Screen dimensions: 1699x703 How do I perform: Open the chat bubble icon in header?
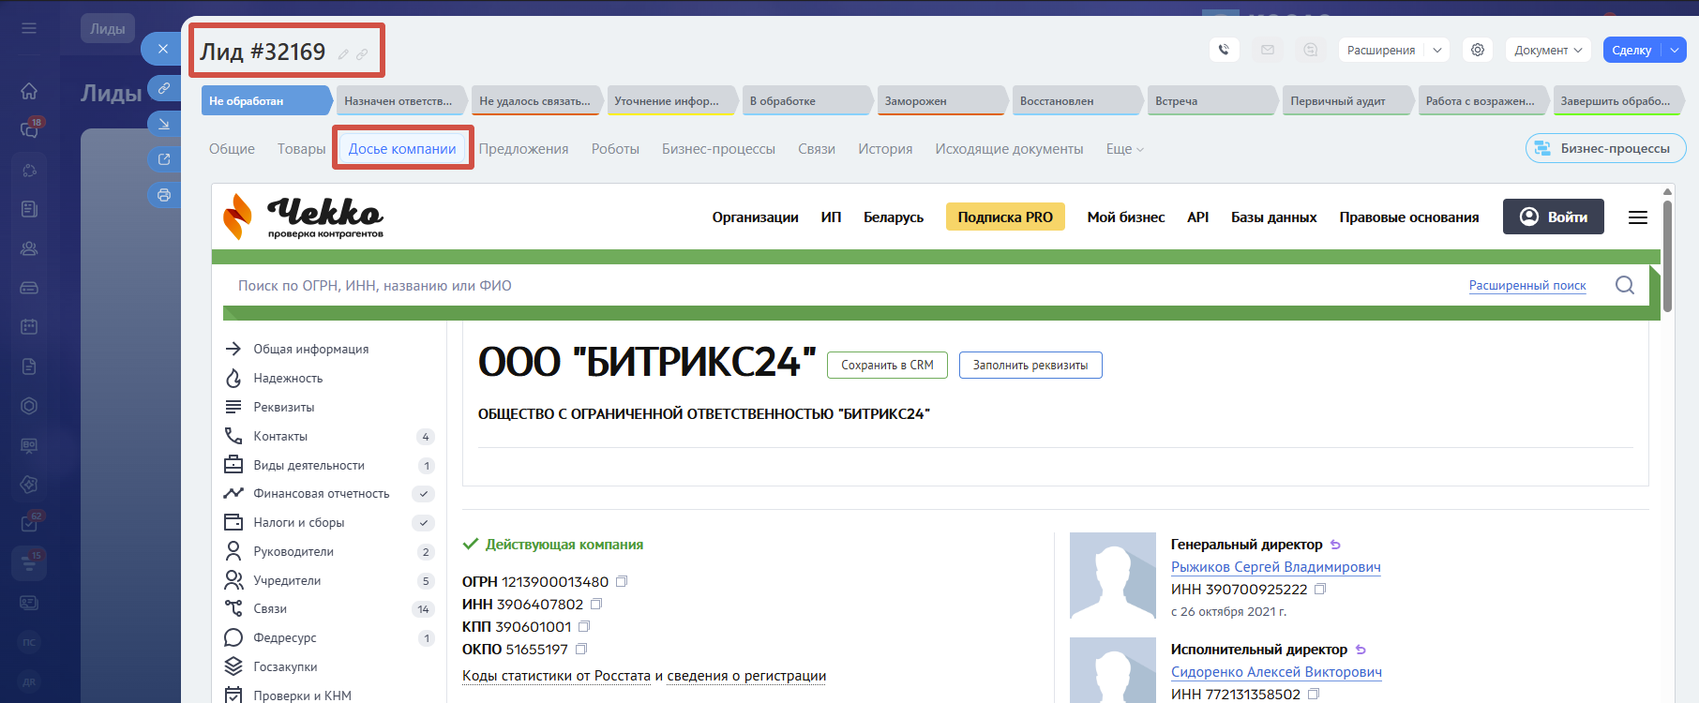click(1311, 50)
